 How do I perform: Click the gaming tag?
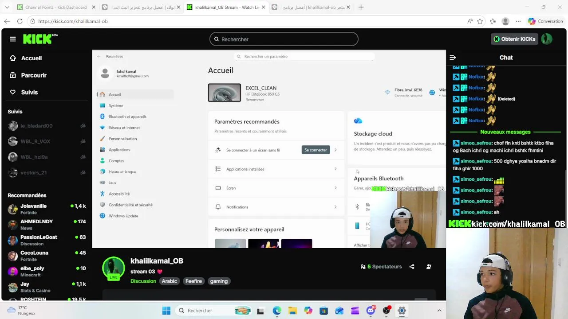pyautogui.click(x=219, y=281)
